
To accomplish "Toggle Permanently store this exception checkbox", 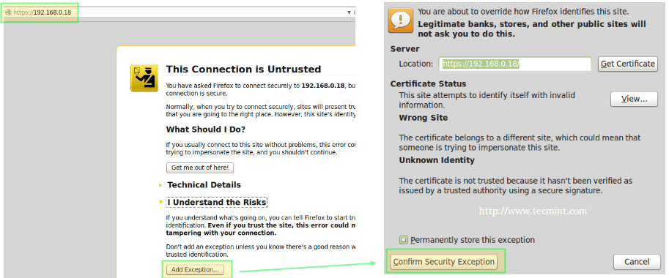I will click(x=403, y=240).
